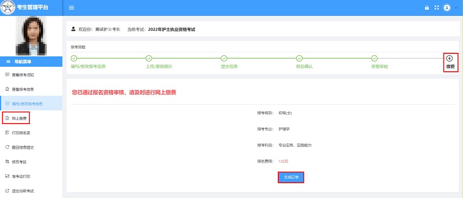Click the 网上缴费 file icon
The width and height of the screenshot is (463, 198).
click(x=7, y=118)
